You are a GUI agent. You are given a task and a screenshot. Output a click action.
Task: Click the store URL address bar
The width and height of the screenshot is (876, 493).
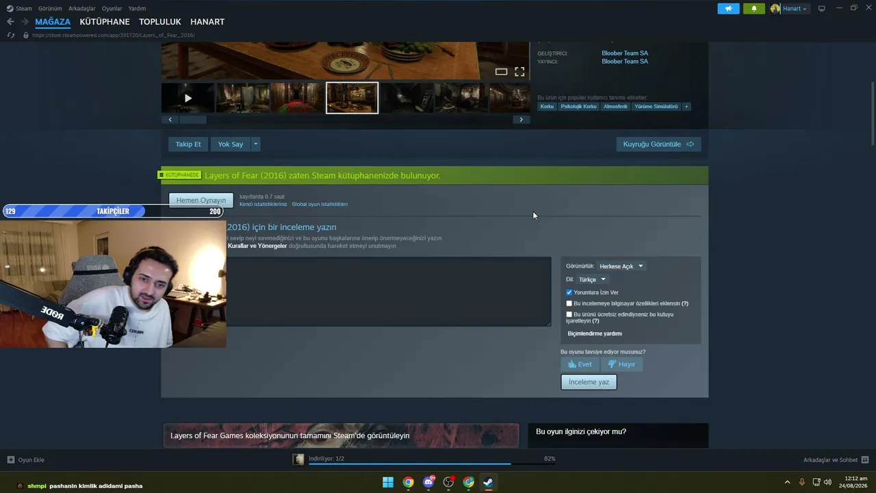click(114, 35)
